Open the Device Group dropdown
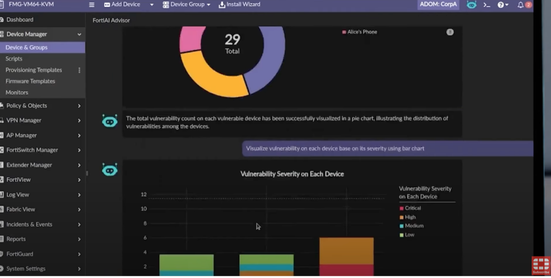 coord(186,4)
